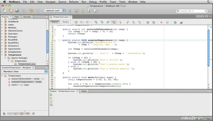
Task: Toggle show fields filter in Navigator
Action: pyautogui.click(x=10, y=113)
